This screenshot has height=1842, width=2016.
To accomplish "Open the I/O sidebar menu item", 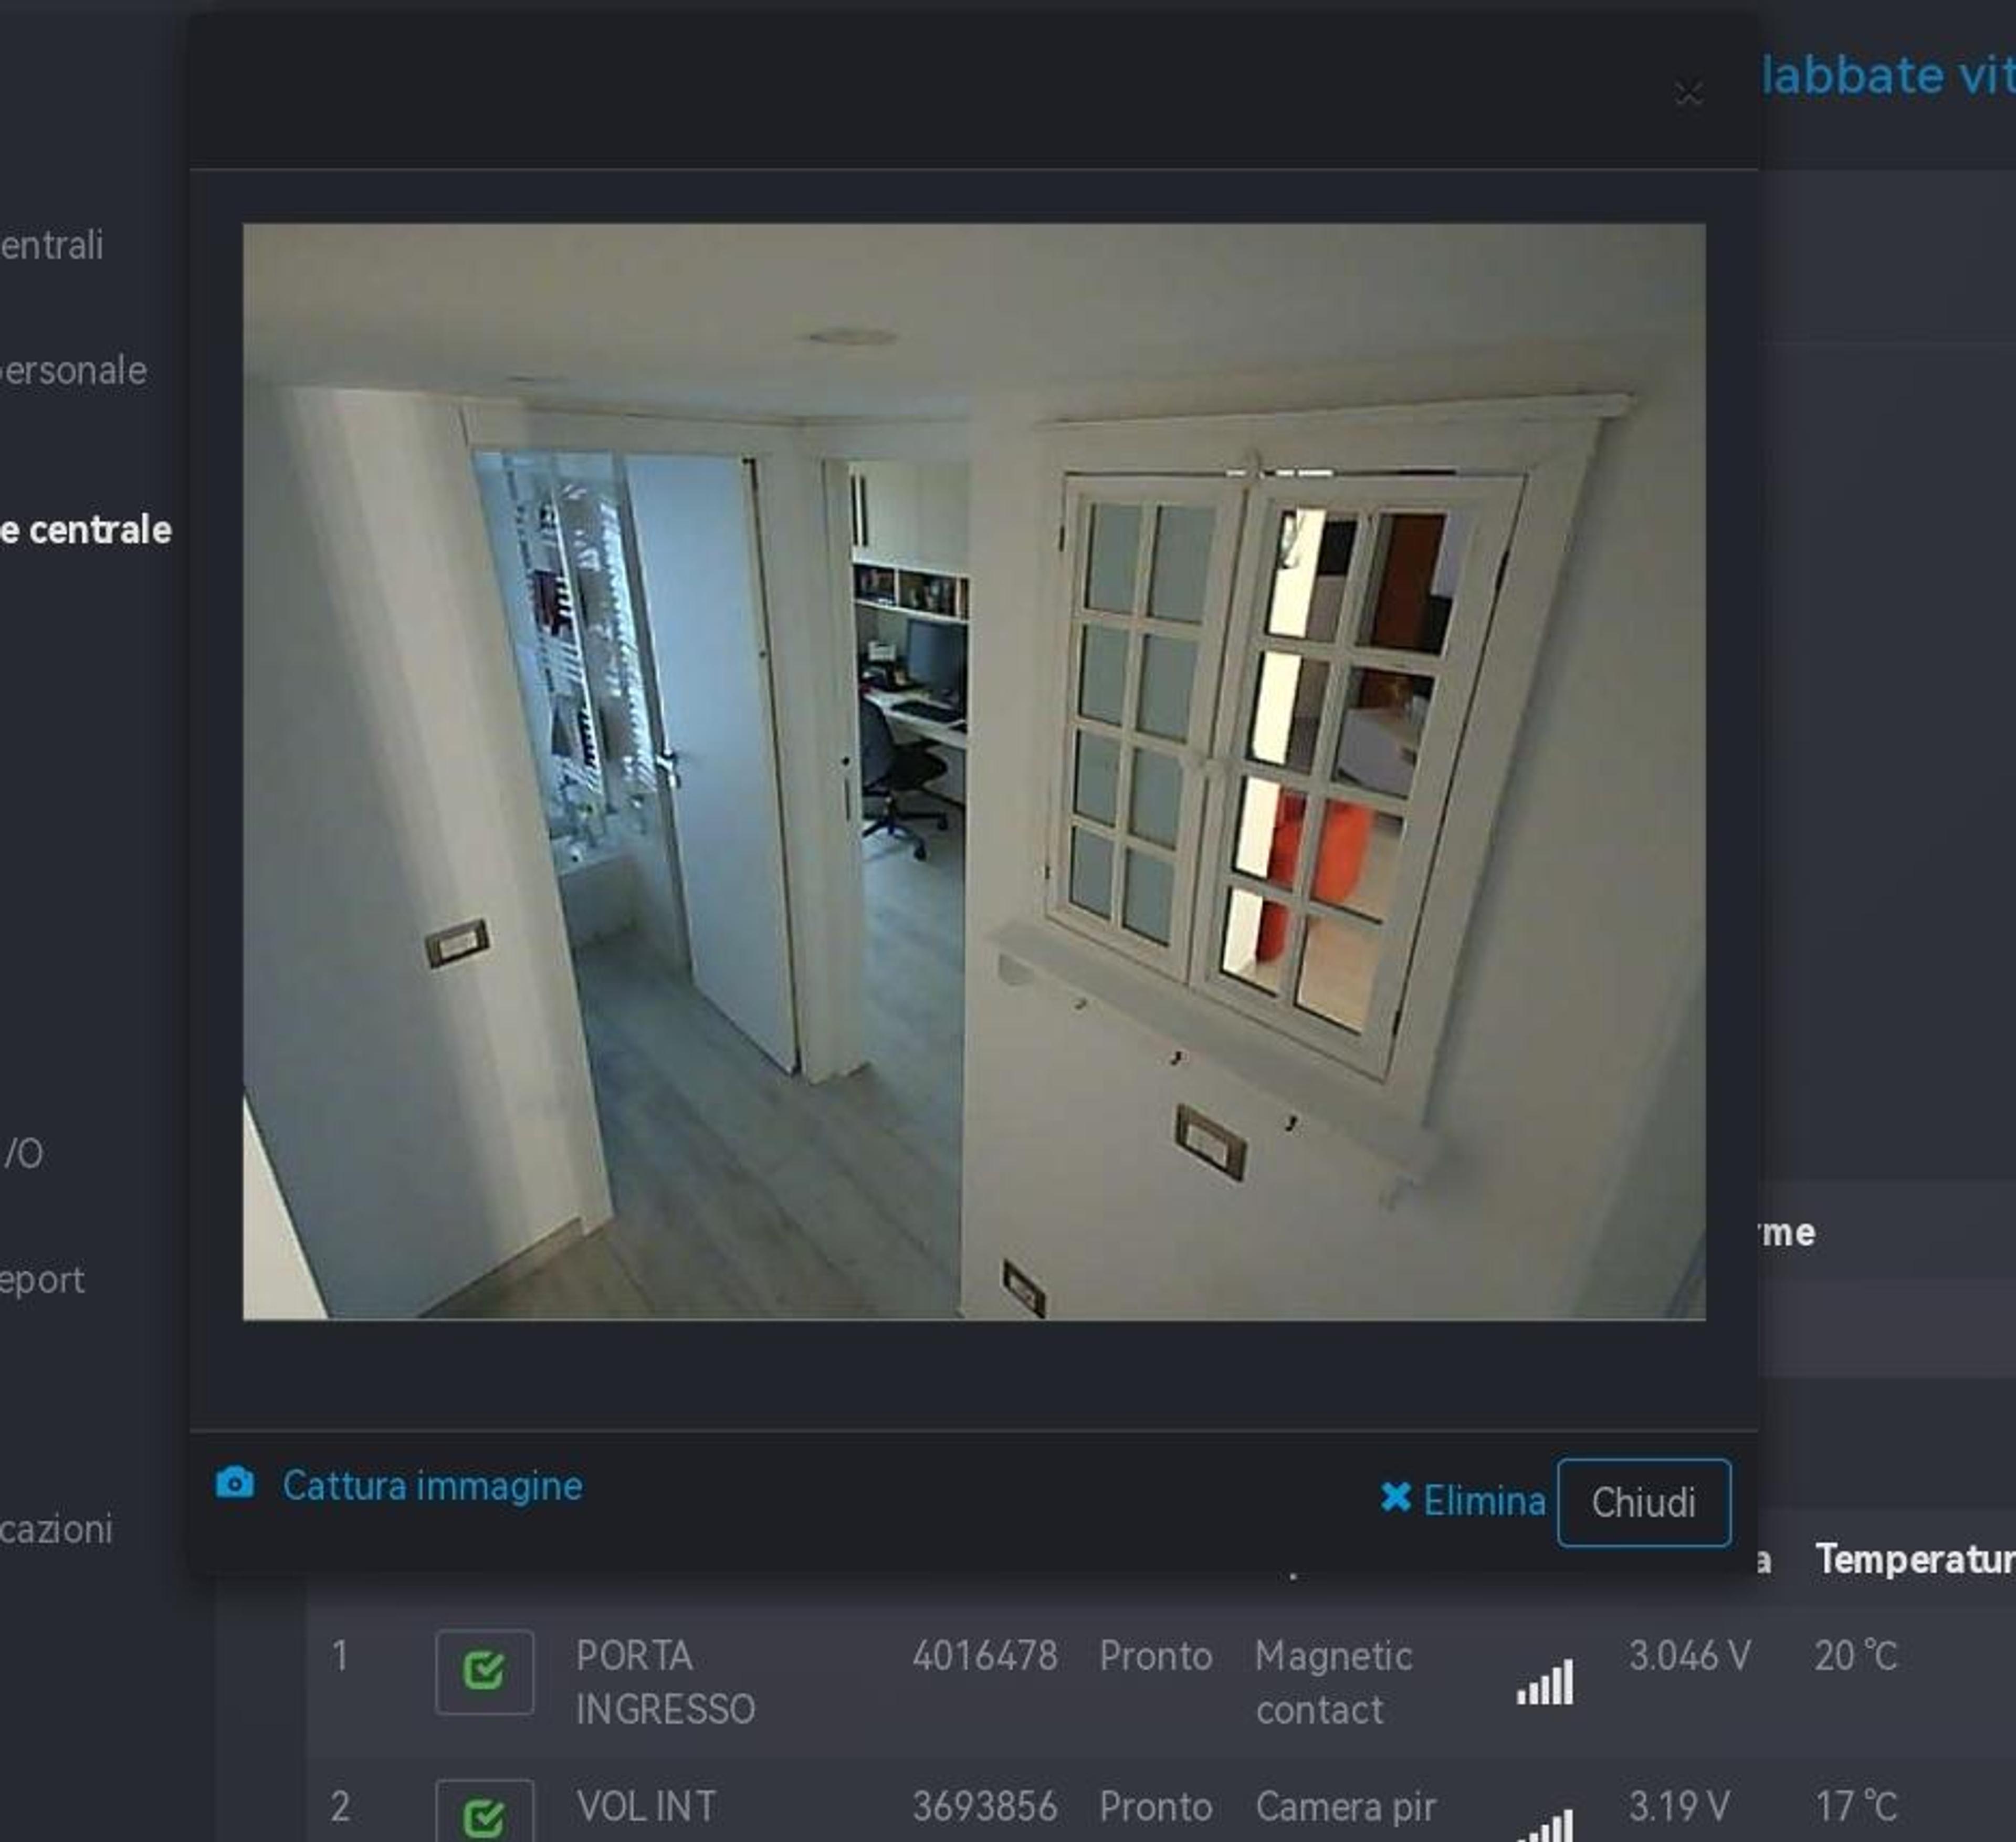I will pos(22,1154).
